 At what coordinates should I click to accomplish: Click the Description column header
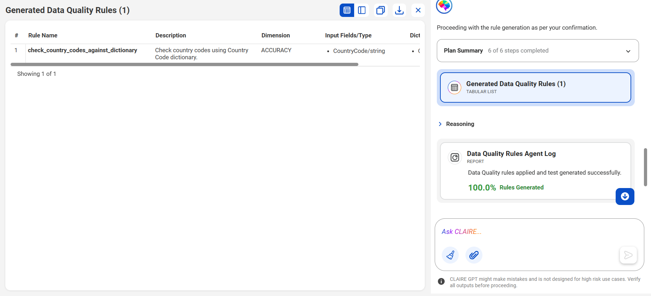coord(171,35)
